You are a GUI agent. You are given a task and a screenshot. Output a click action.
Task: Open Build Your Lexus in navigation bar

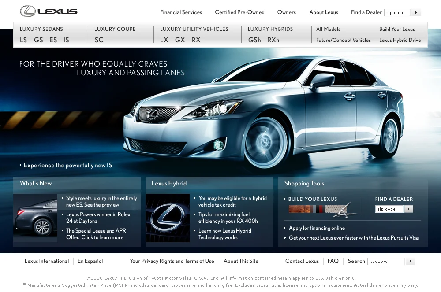coord(397,29)
